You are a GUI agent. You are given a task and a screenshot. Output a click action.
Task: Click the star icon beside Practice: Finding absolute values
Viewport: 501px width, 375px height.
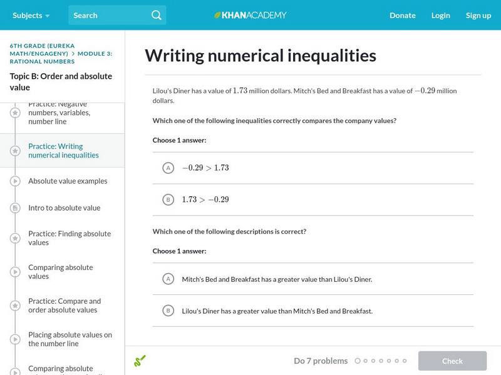coord(15,238)
